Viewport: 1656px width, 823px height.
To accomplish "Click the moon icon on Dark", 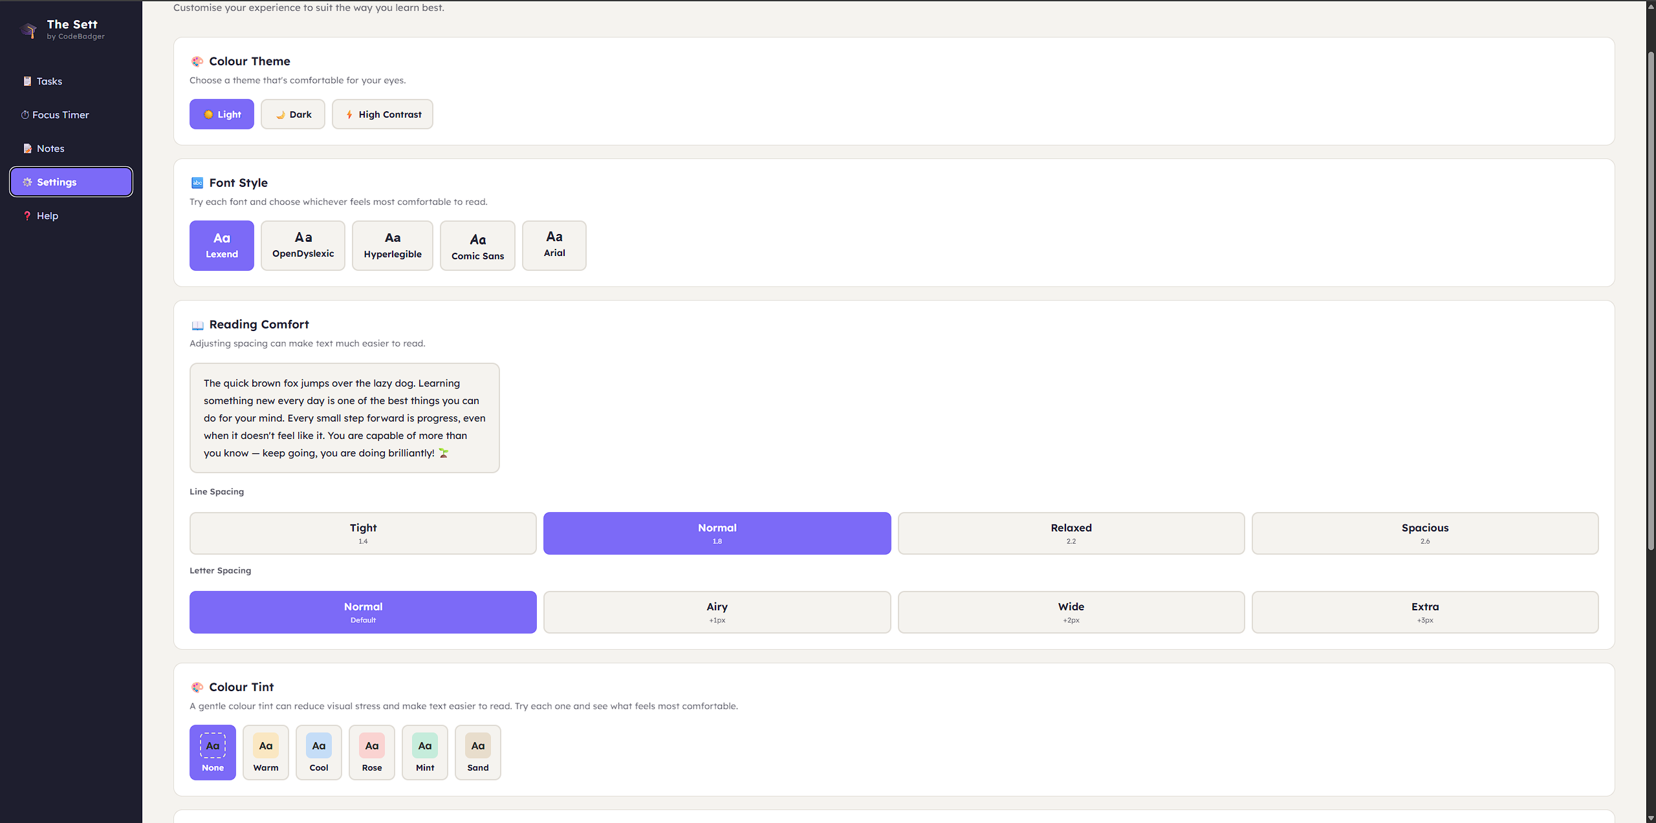I will click(x=280, y=114).
